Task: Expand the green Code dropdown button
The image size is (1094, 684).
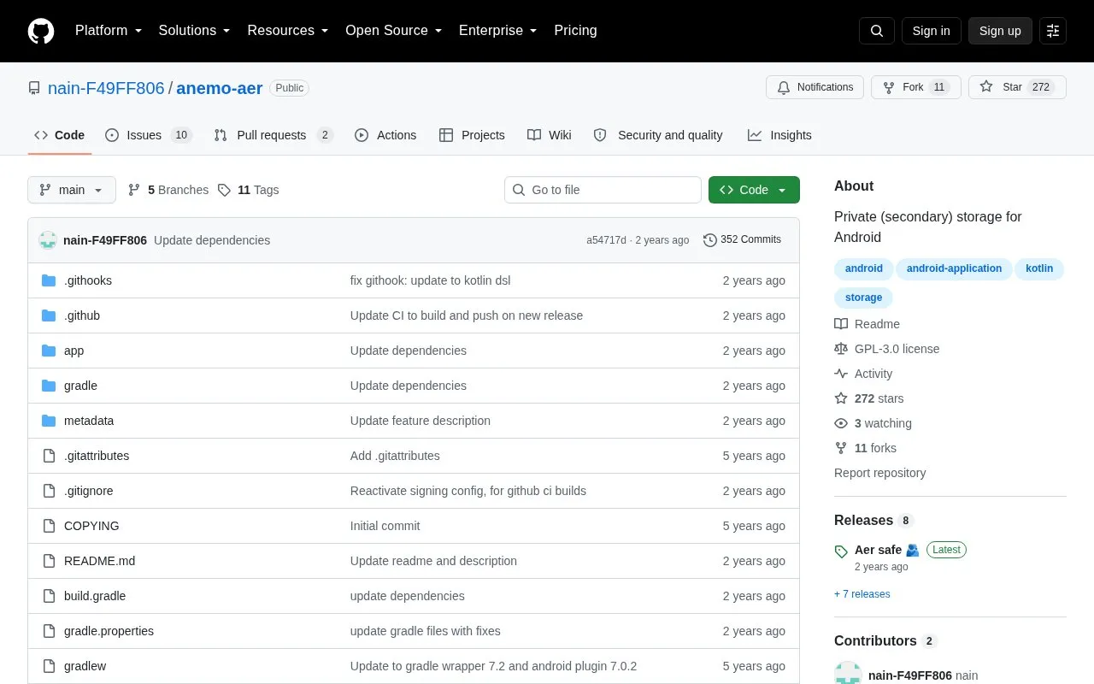Action: pyautogui.click(x=754, y=190)
